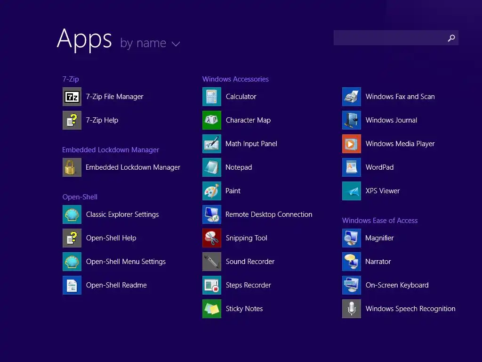Viewport: 482px width, 362px height.
Task: Click the 'Sticky Notes' label
Action: pos(244,309)
